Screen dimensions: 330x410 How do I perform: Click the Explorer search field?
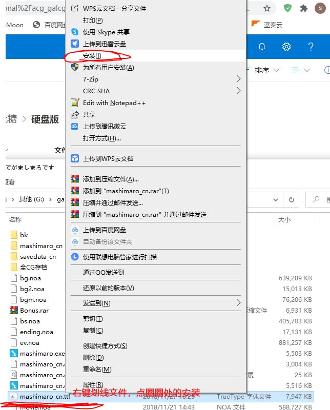(318, 199)
